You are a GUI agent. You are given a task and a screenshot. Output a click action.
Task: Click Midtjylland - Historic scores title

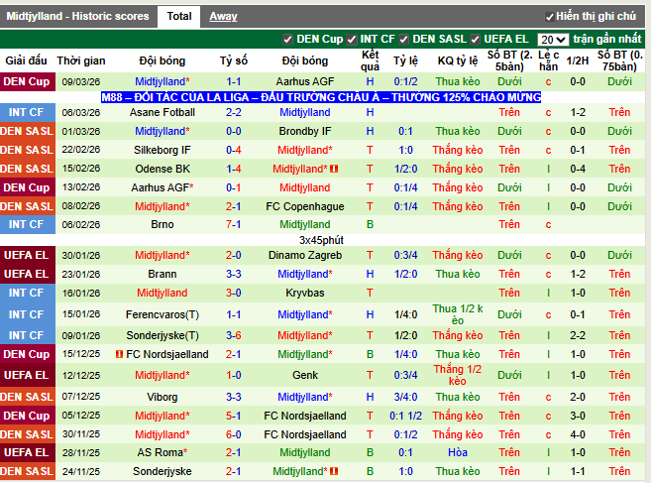coord(77,16)
